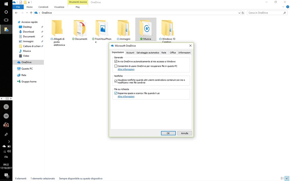
Task: Click the Up directory arrow icon
Action: click(x=31, y=13)
